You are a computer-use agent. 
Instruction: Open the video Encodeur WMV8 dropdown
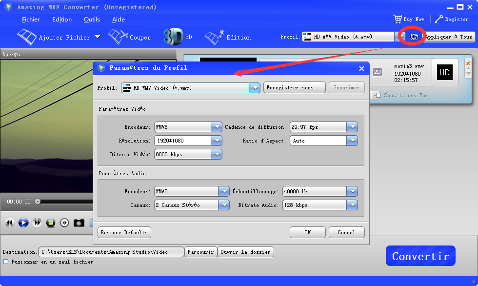tap(217, 127)
